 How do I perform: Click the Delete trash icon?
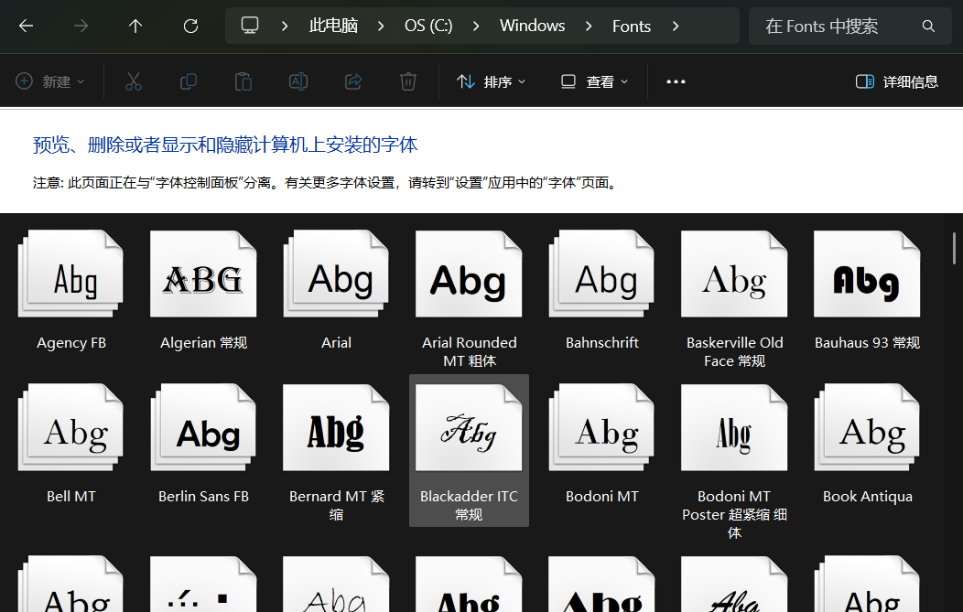pos(407,81)
